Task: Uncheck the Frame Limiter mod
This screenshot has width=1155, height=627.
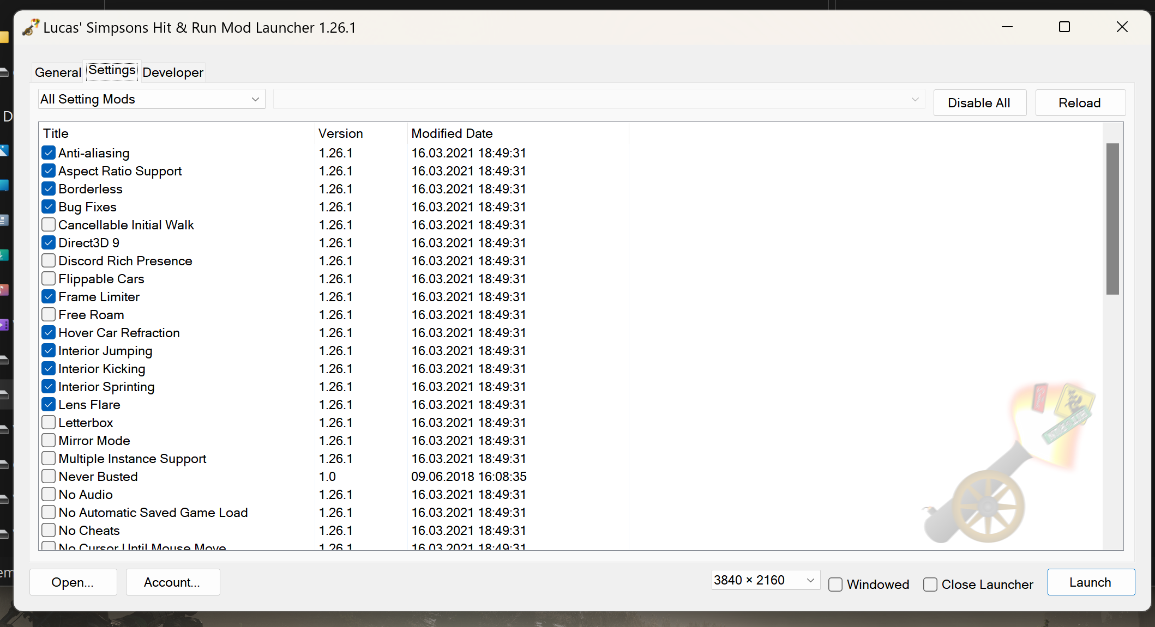Action: coord(49,297)
